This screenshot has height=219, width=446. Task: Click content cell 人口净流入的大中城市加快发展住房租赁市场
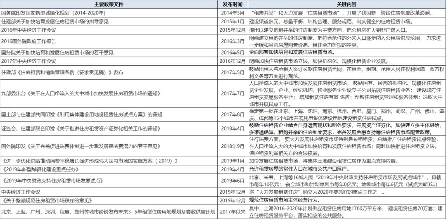tap(347, 94)
